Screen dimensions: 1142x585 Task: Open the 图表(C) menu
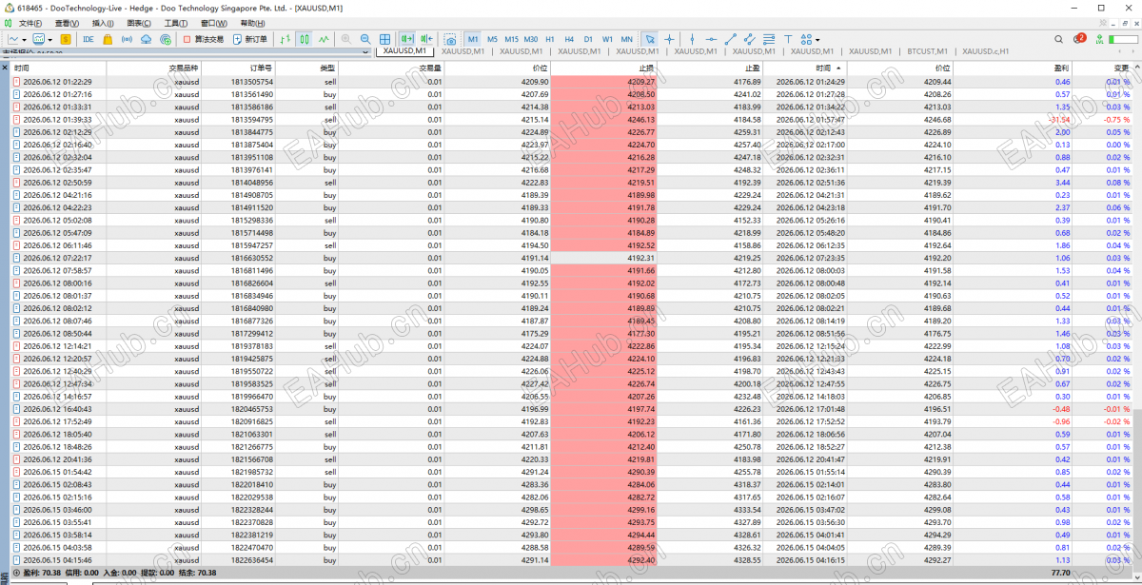pos(140,23)
